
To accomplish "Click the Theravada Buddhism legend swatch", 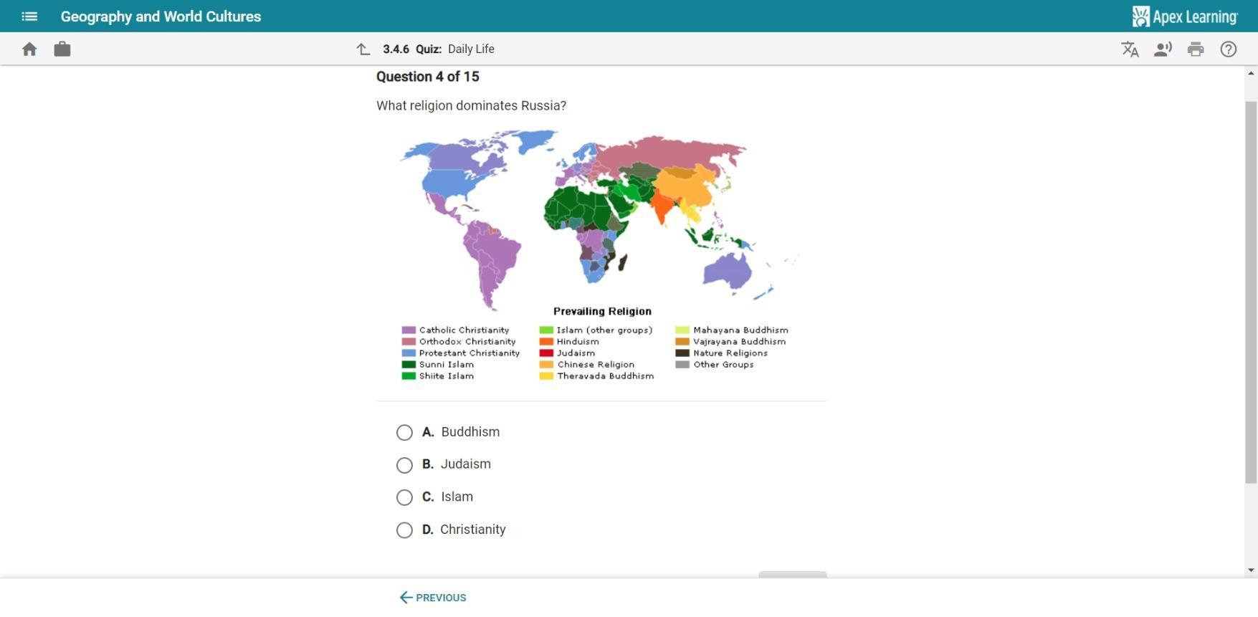I will (546, 376).
